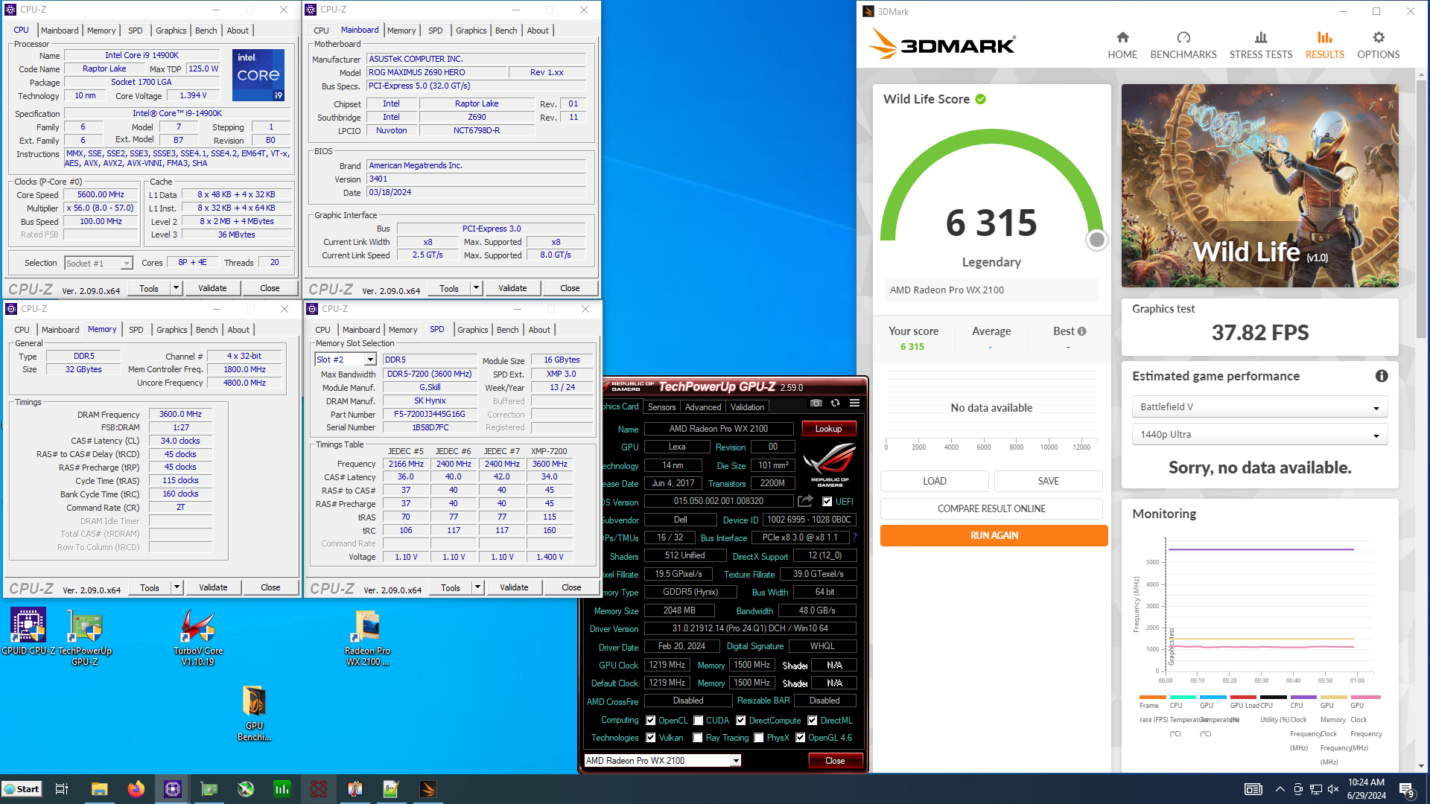This screenshot has width=1430, height=804.
Task: Toggle the Ray Tracing checkbox
Action: (698, 738)
